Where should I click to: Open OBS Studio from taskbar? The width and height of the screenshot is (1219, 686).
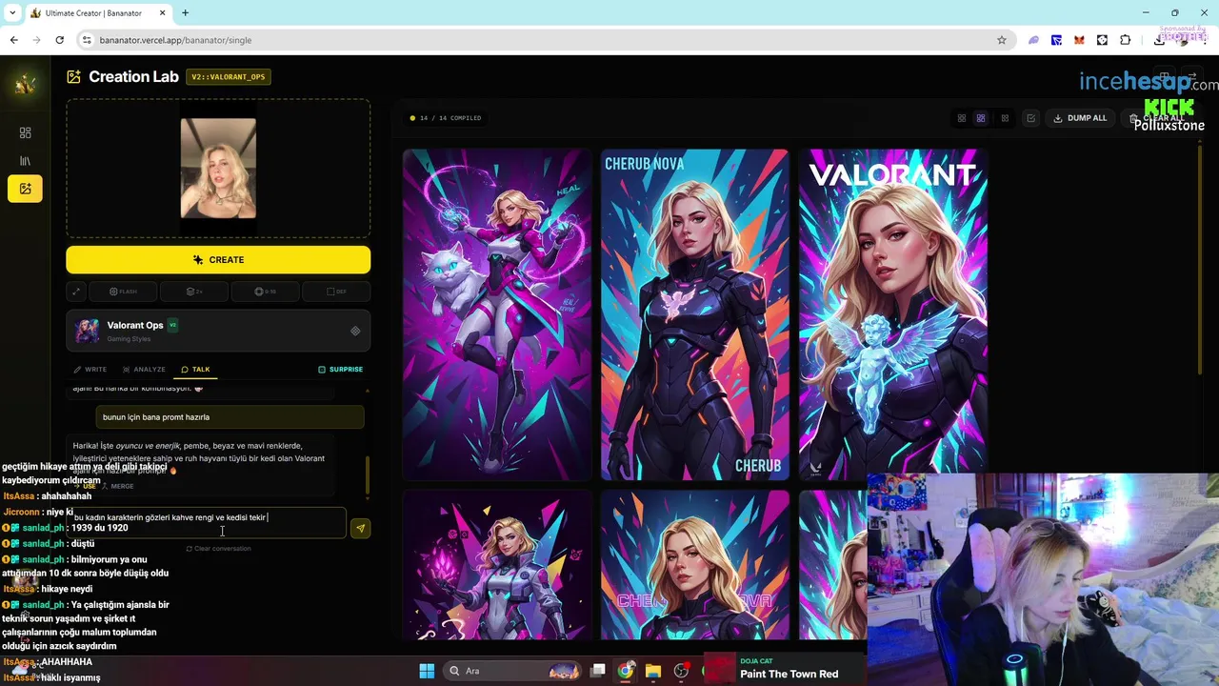[x=681, y=671]
